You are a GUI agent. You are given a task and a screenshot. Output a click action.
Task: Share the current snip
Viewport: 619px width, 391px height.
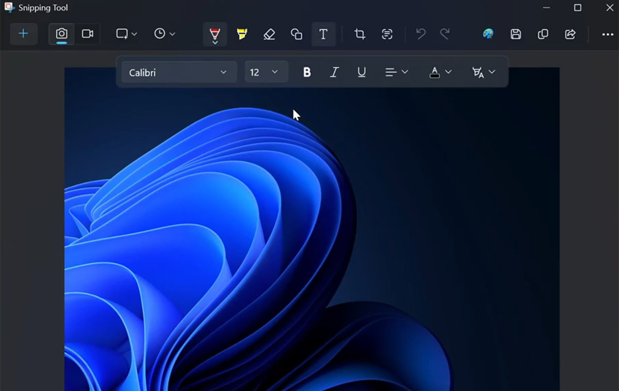(570, 33)
